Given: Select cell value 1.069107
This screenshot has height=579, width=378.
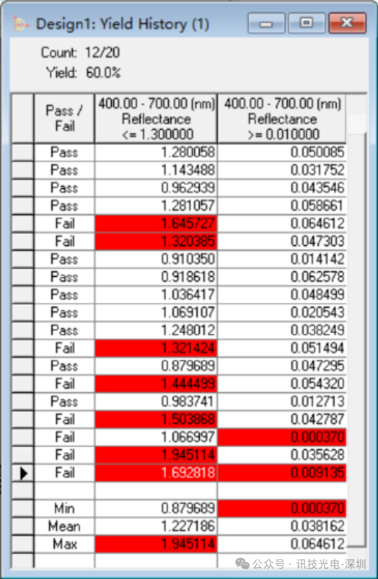Looking at the screenshot, I should point(156,312).
